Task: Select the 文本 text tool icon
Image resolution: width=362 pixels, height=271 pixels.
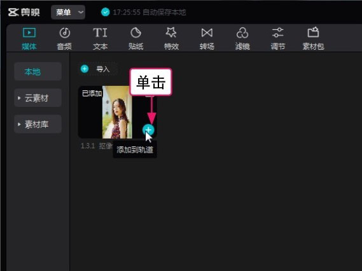Action: 100,33
